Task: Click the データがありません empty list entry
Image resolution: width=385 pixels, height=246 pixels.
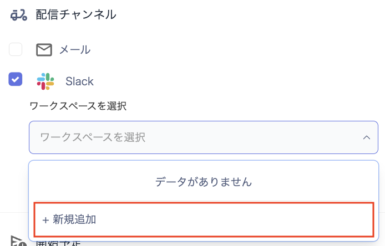Action: [x=204, y=181]
